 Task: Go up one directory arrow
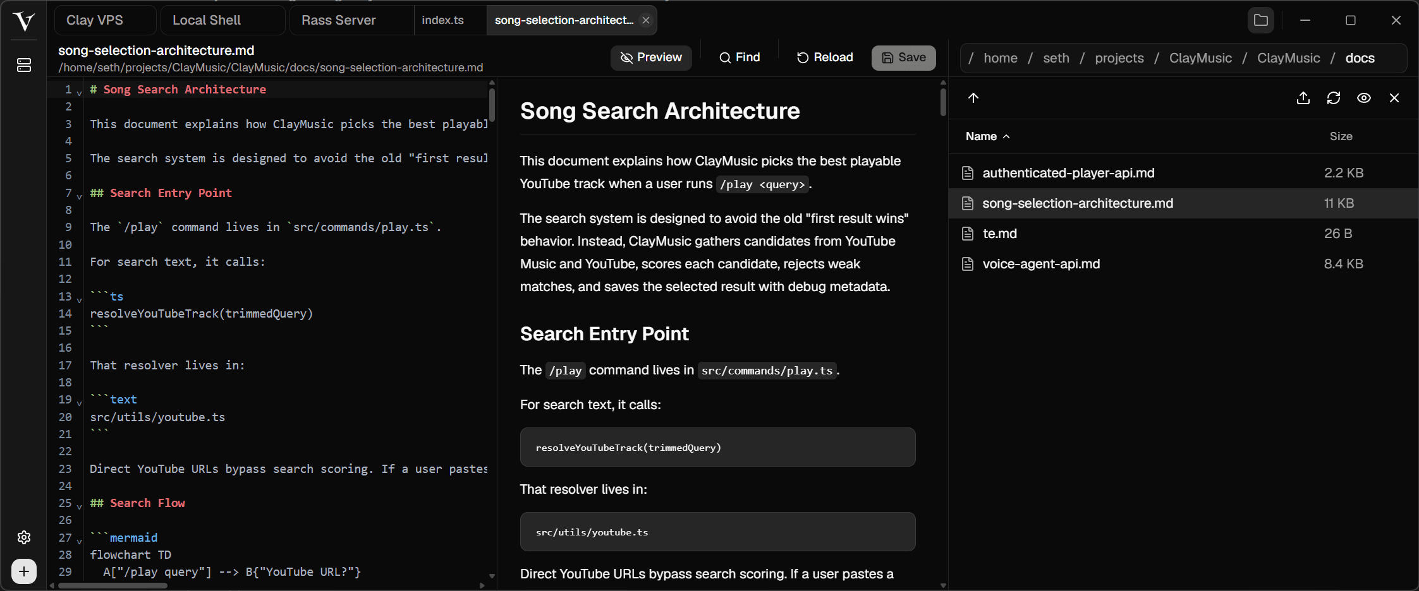coord(973,98)
